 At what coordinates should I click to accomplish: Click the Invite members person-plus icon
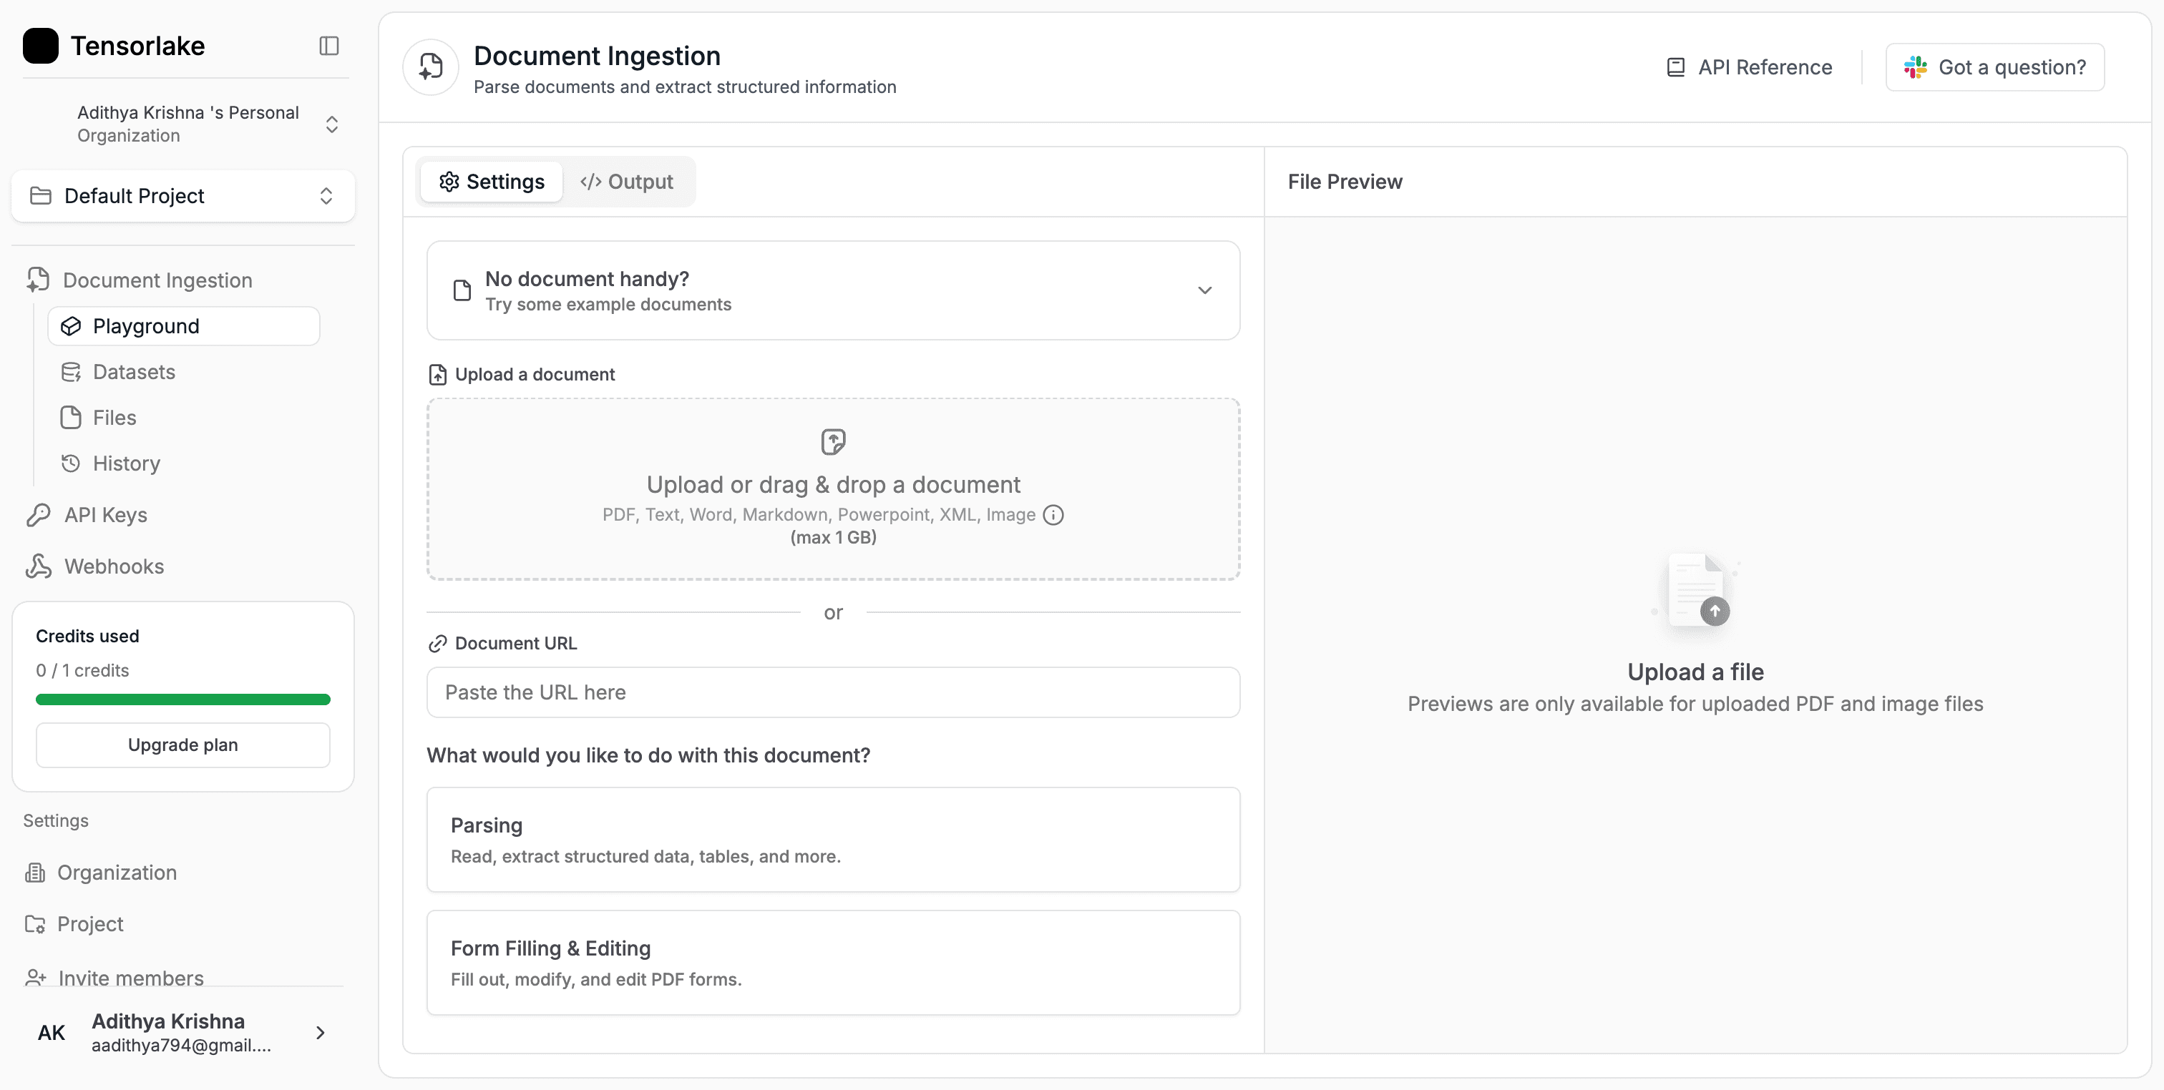(35, 978)
